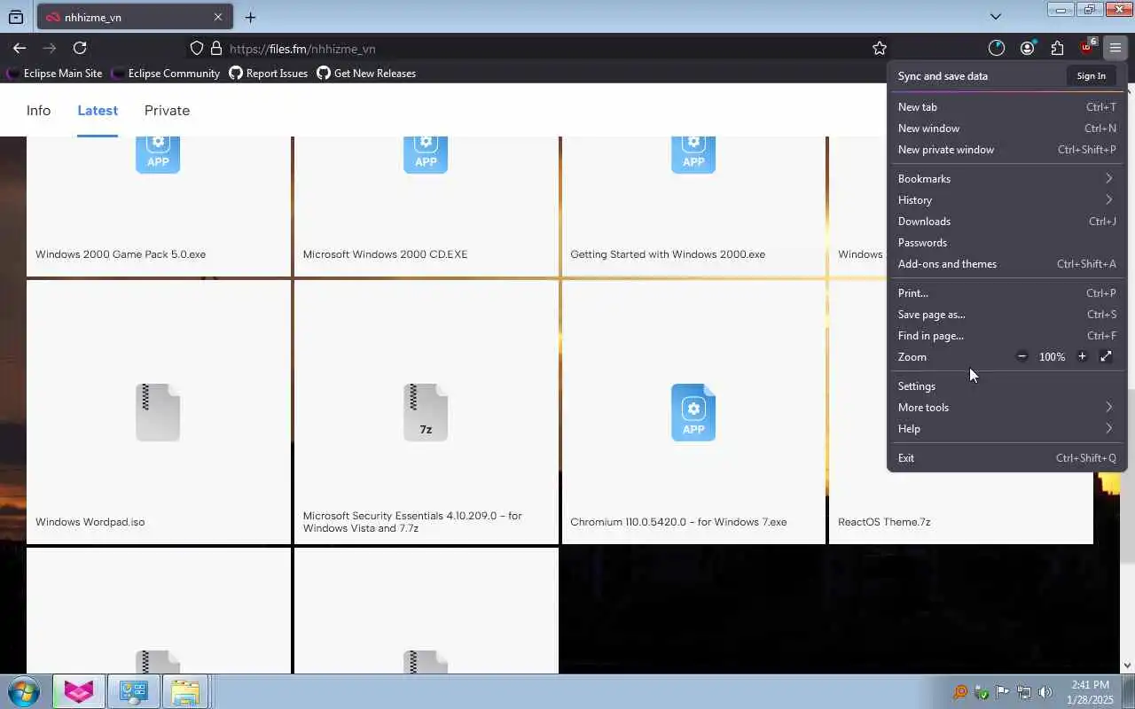The height and width of the screenshot is (709, 1135).
Task: Open Settings from the menu
Action: click(x=1006, y=386)
